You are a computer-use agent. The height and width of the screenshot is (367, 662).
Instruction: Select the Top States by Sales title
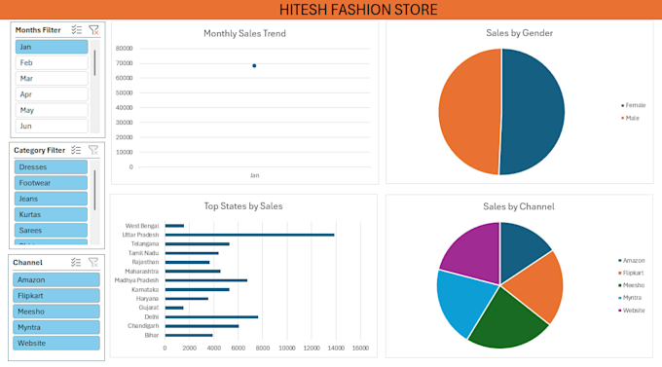[x=243, y=206]
